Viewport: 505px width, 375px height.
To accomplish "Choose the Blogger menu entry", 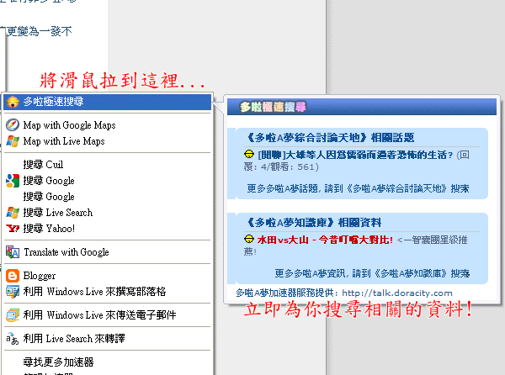I will click(108, 276).
